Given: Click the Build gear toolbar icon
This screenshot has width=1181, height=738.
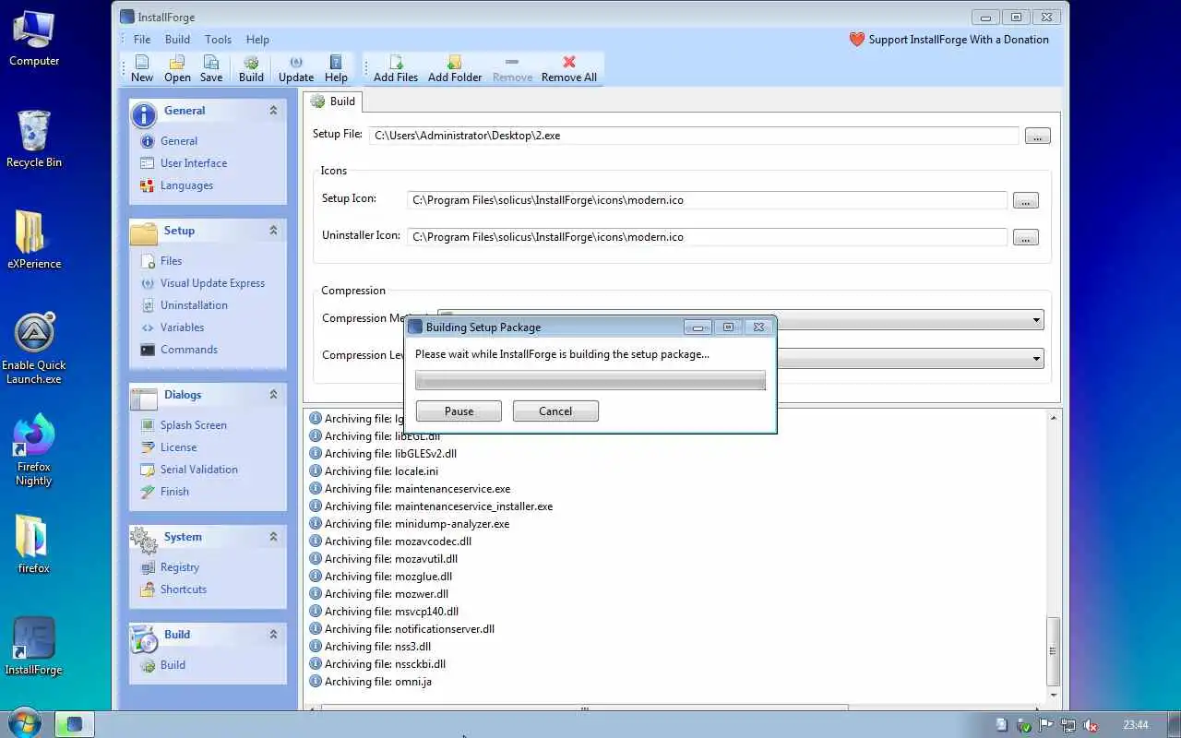Looking at the screenshot, I should [x=251, y=68].
